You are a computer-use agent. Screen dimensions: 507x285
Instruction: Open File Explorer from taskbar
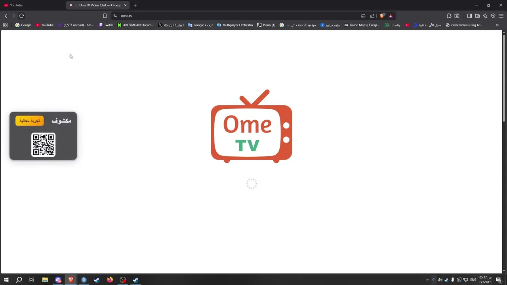45,280
